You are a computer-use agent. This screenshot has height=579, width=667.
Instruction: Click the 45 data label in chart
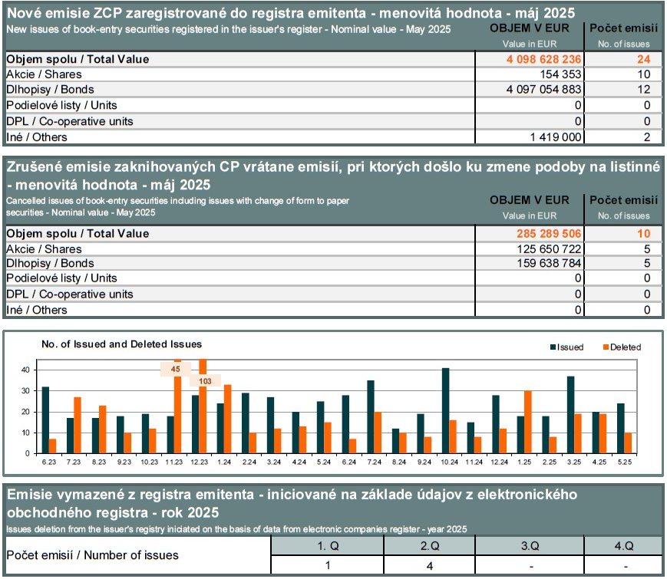coord(175,369)
